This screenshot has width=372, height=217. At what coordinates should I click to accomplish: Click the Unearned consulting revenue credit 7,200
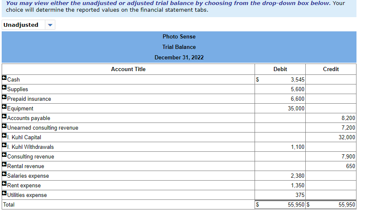tap(348, 128)
